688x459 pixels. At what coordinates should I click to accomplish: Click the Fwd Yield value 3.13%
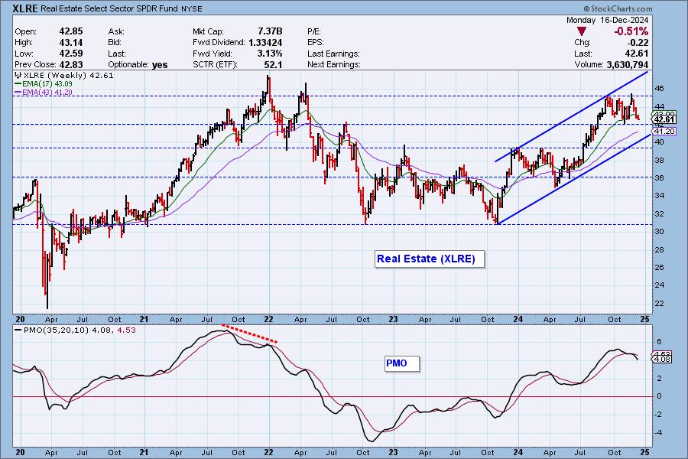(x=270, y=54)
